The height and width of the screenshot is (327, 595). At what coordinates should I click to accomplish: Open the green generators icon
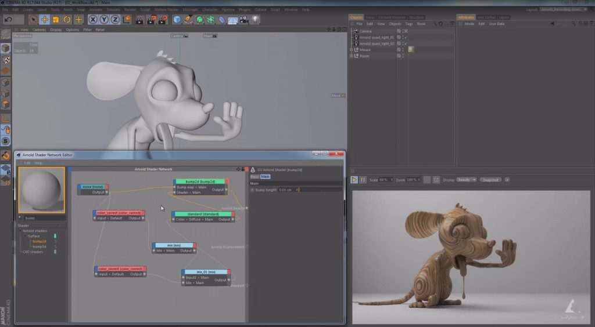[200, 19]
